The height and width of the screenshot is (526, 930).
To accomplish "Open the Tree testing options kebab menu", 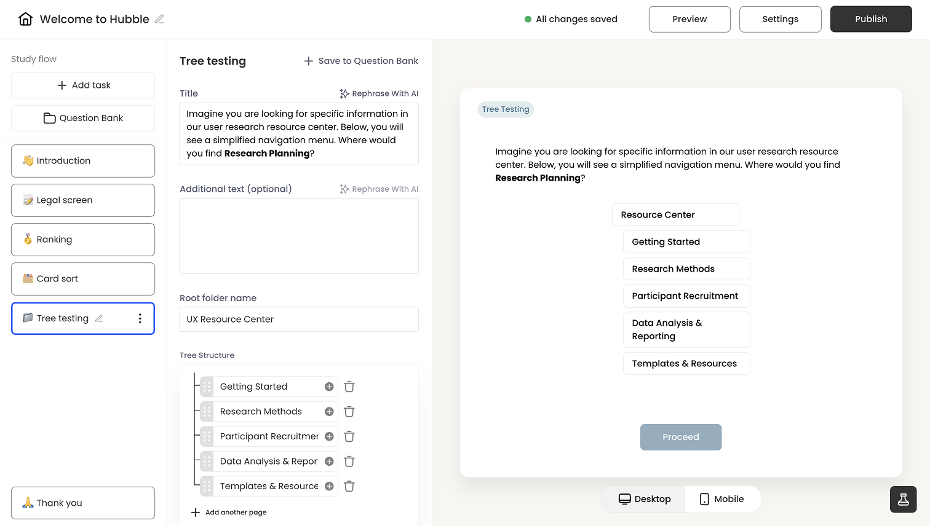I will pyautogui.click(x=140, y=318).
